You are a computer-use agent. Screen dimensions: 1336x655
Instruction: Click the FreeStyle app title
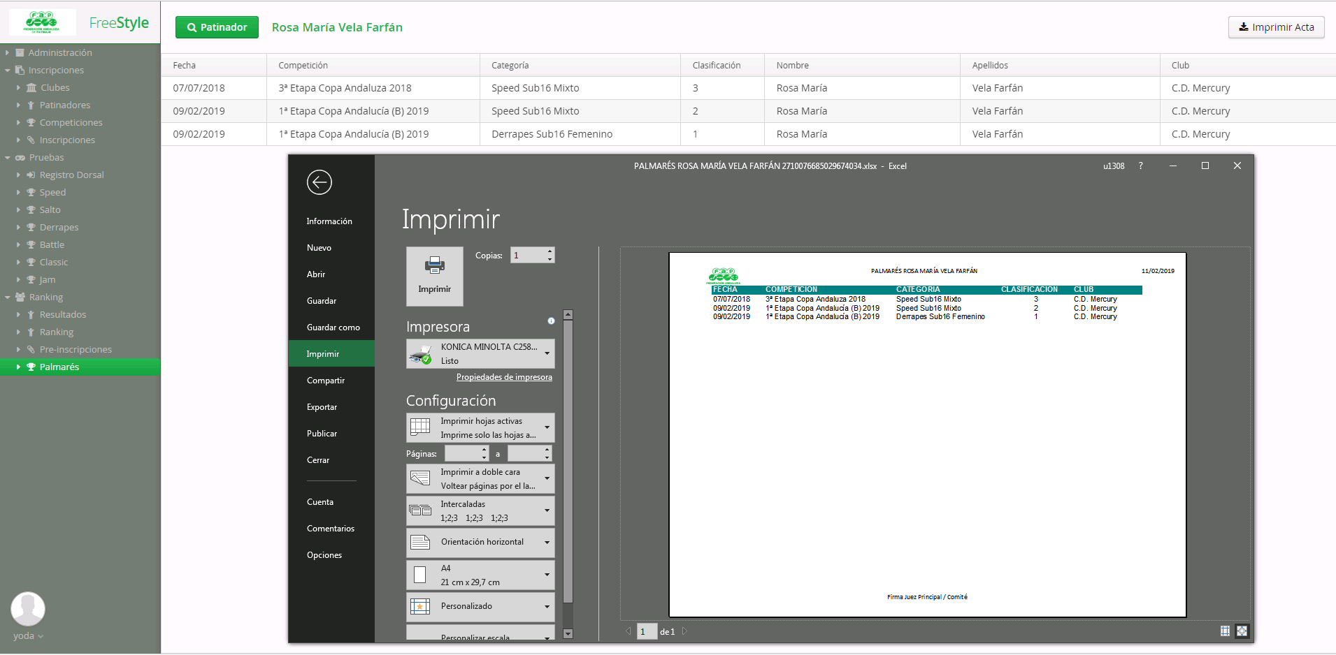[x=119, y=22]
